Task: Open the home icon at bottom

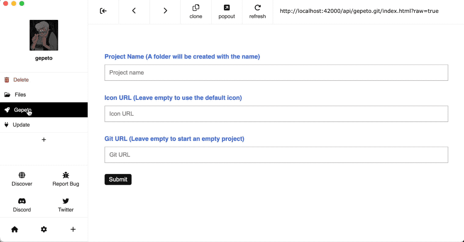Action: click(x=15, y=229)
